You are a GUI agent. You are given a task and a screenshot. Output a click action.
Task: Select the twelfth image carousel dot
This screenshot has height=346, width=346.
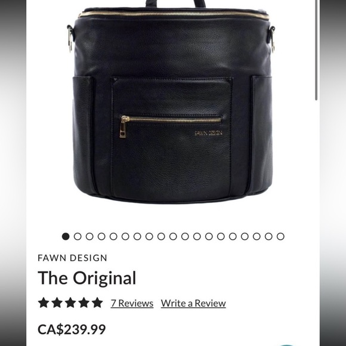pyautogui.click(x=197, y=236)
